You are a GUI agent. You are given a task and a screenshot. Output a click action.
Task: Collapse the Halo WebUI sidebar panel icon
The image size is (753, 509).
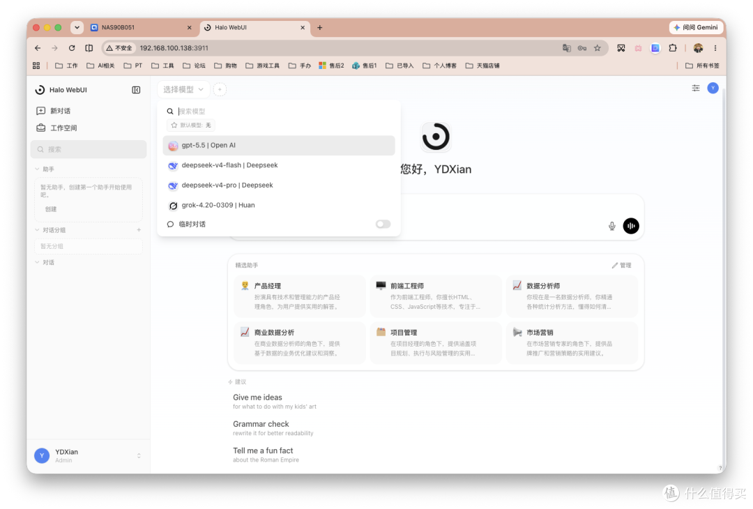click(x=136, y=90)
